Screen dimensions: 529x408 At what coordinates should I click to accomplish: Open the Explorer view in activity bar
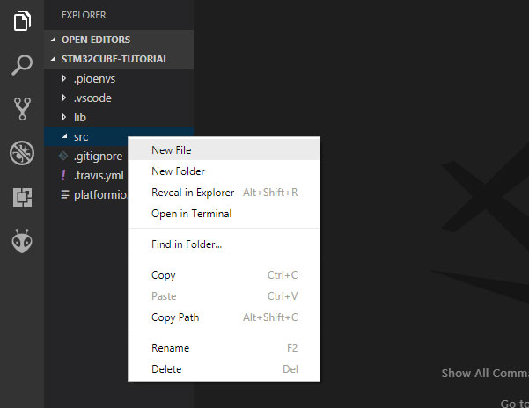[x=22, y=21]
